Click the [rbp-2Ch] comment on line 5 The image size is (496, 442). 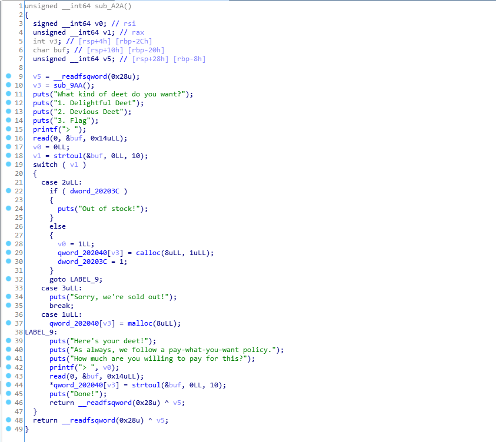pos(134,41)
